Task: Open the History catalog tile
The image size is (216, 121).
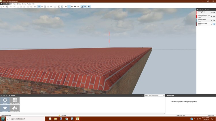Action: pyautogui.click(x=5, y=101)
